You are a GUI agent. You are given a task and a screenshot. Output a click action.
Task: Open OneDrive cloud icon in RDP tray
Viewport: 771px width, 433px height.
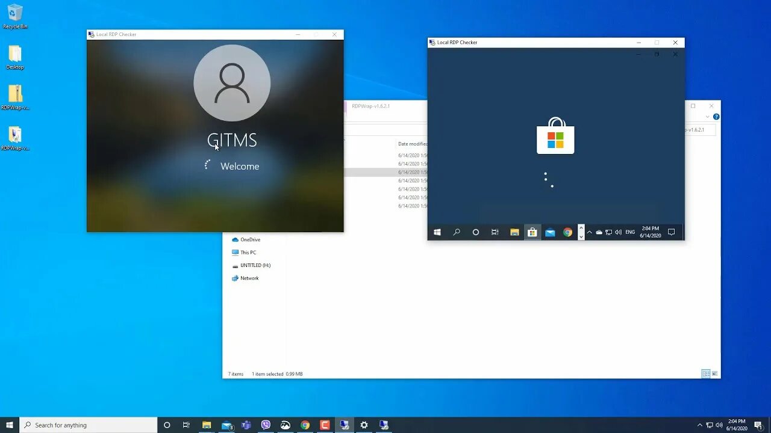(x=599, y=232)
